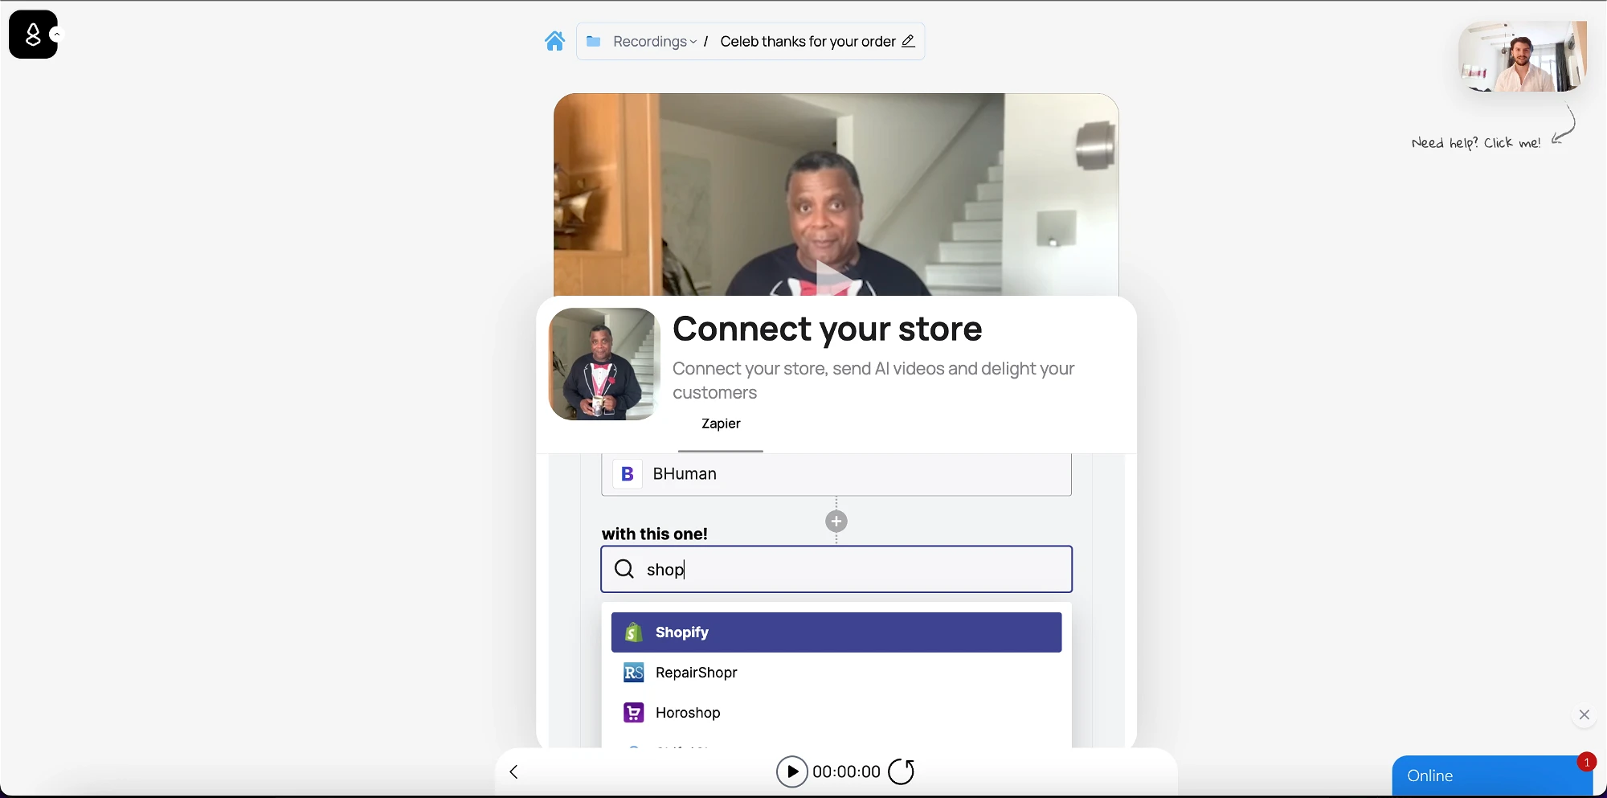This screenshot has height=798, width=1607.
Task: Open the help video thumbnail
Action: (x=1522, y=57)
